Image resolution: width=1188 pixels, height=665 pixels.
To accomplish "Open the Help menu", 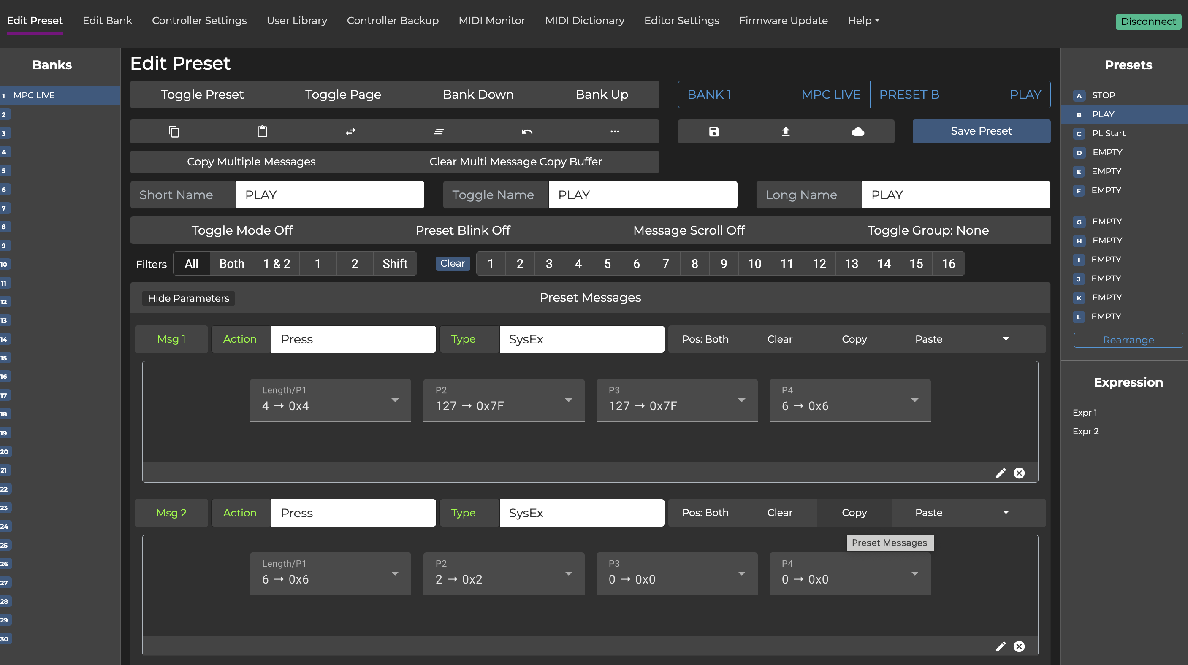I will pos(863,21).
